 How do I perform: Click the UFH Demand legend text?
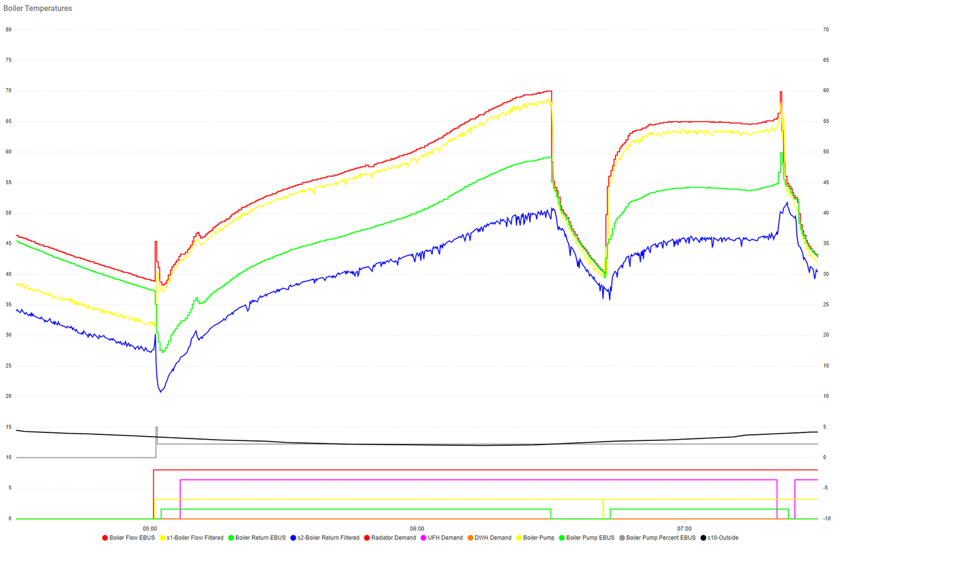point(445,538)
